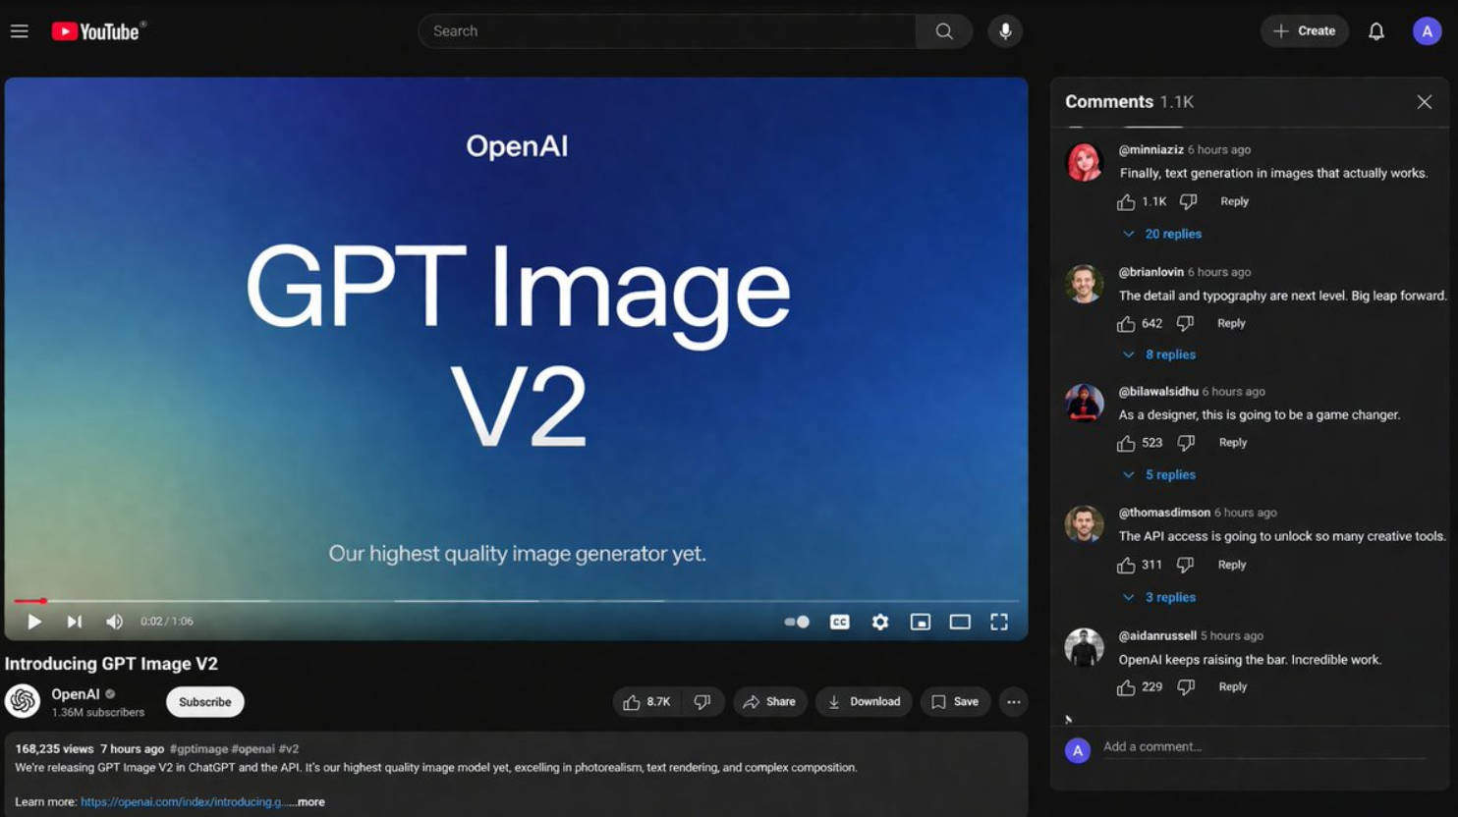Skip to the next video

click(74, 622)
